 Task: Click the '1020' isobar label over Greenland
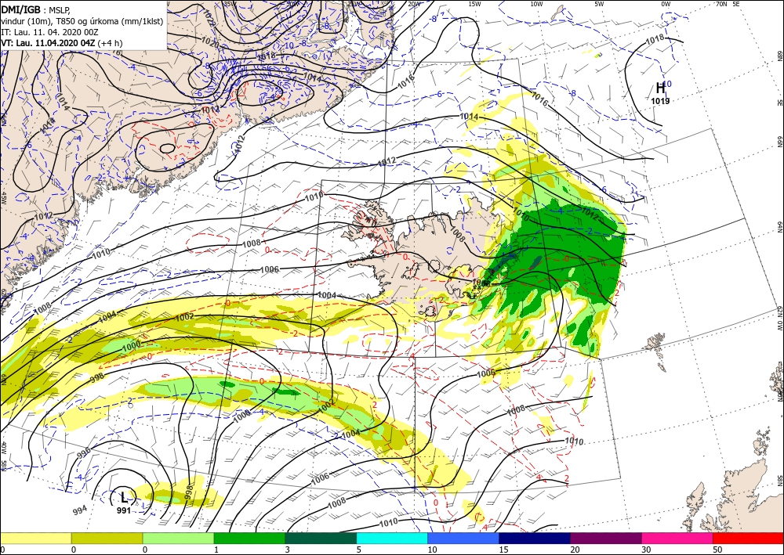point(210,44)
